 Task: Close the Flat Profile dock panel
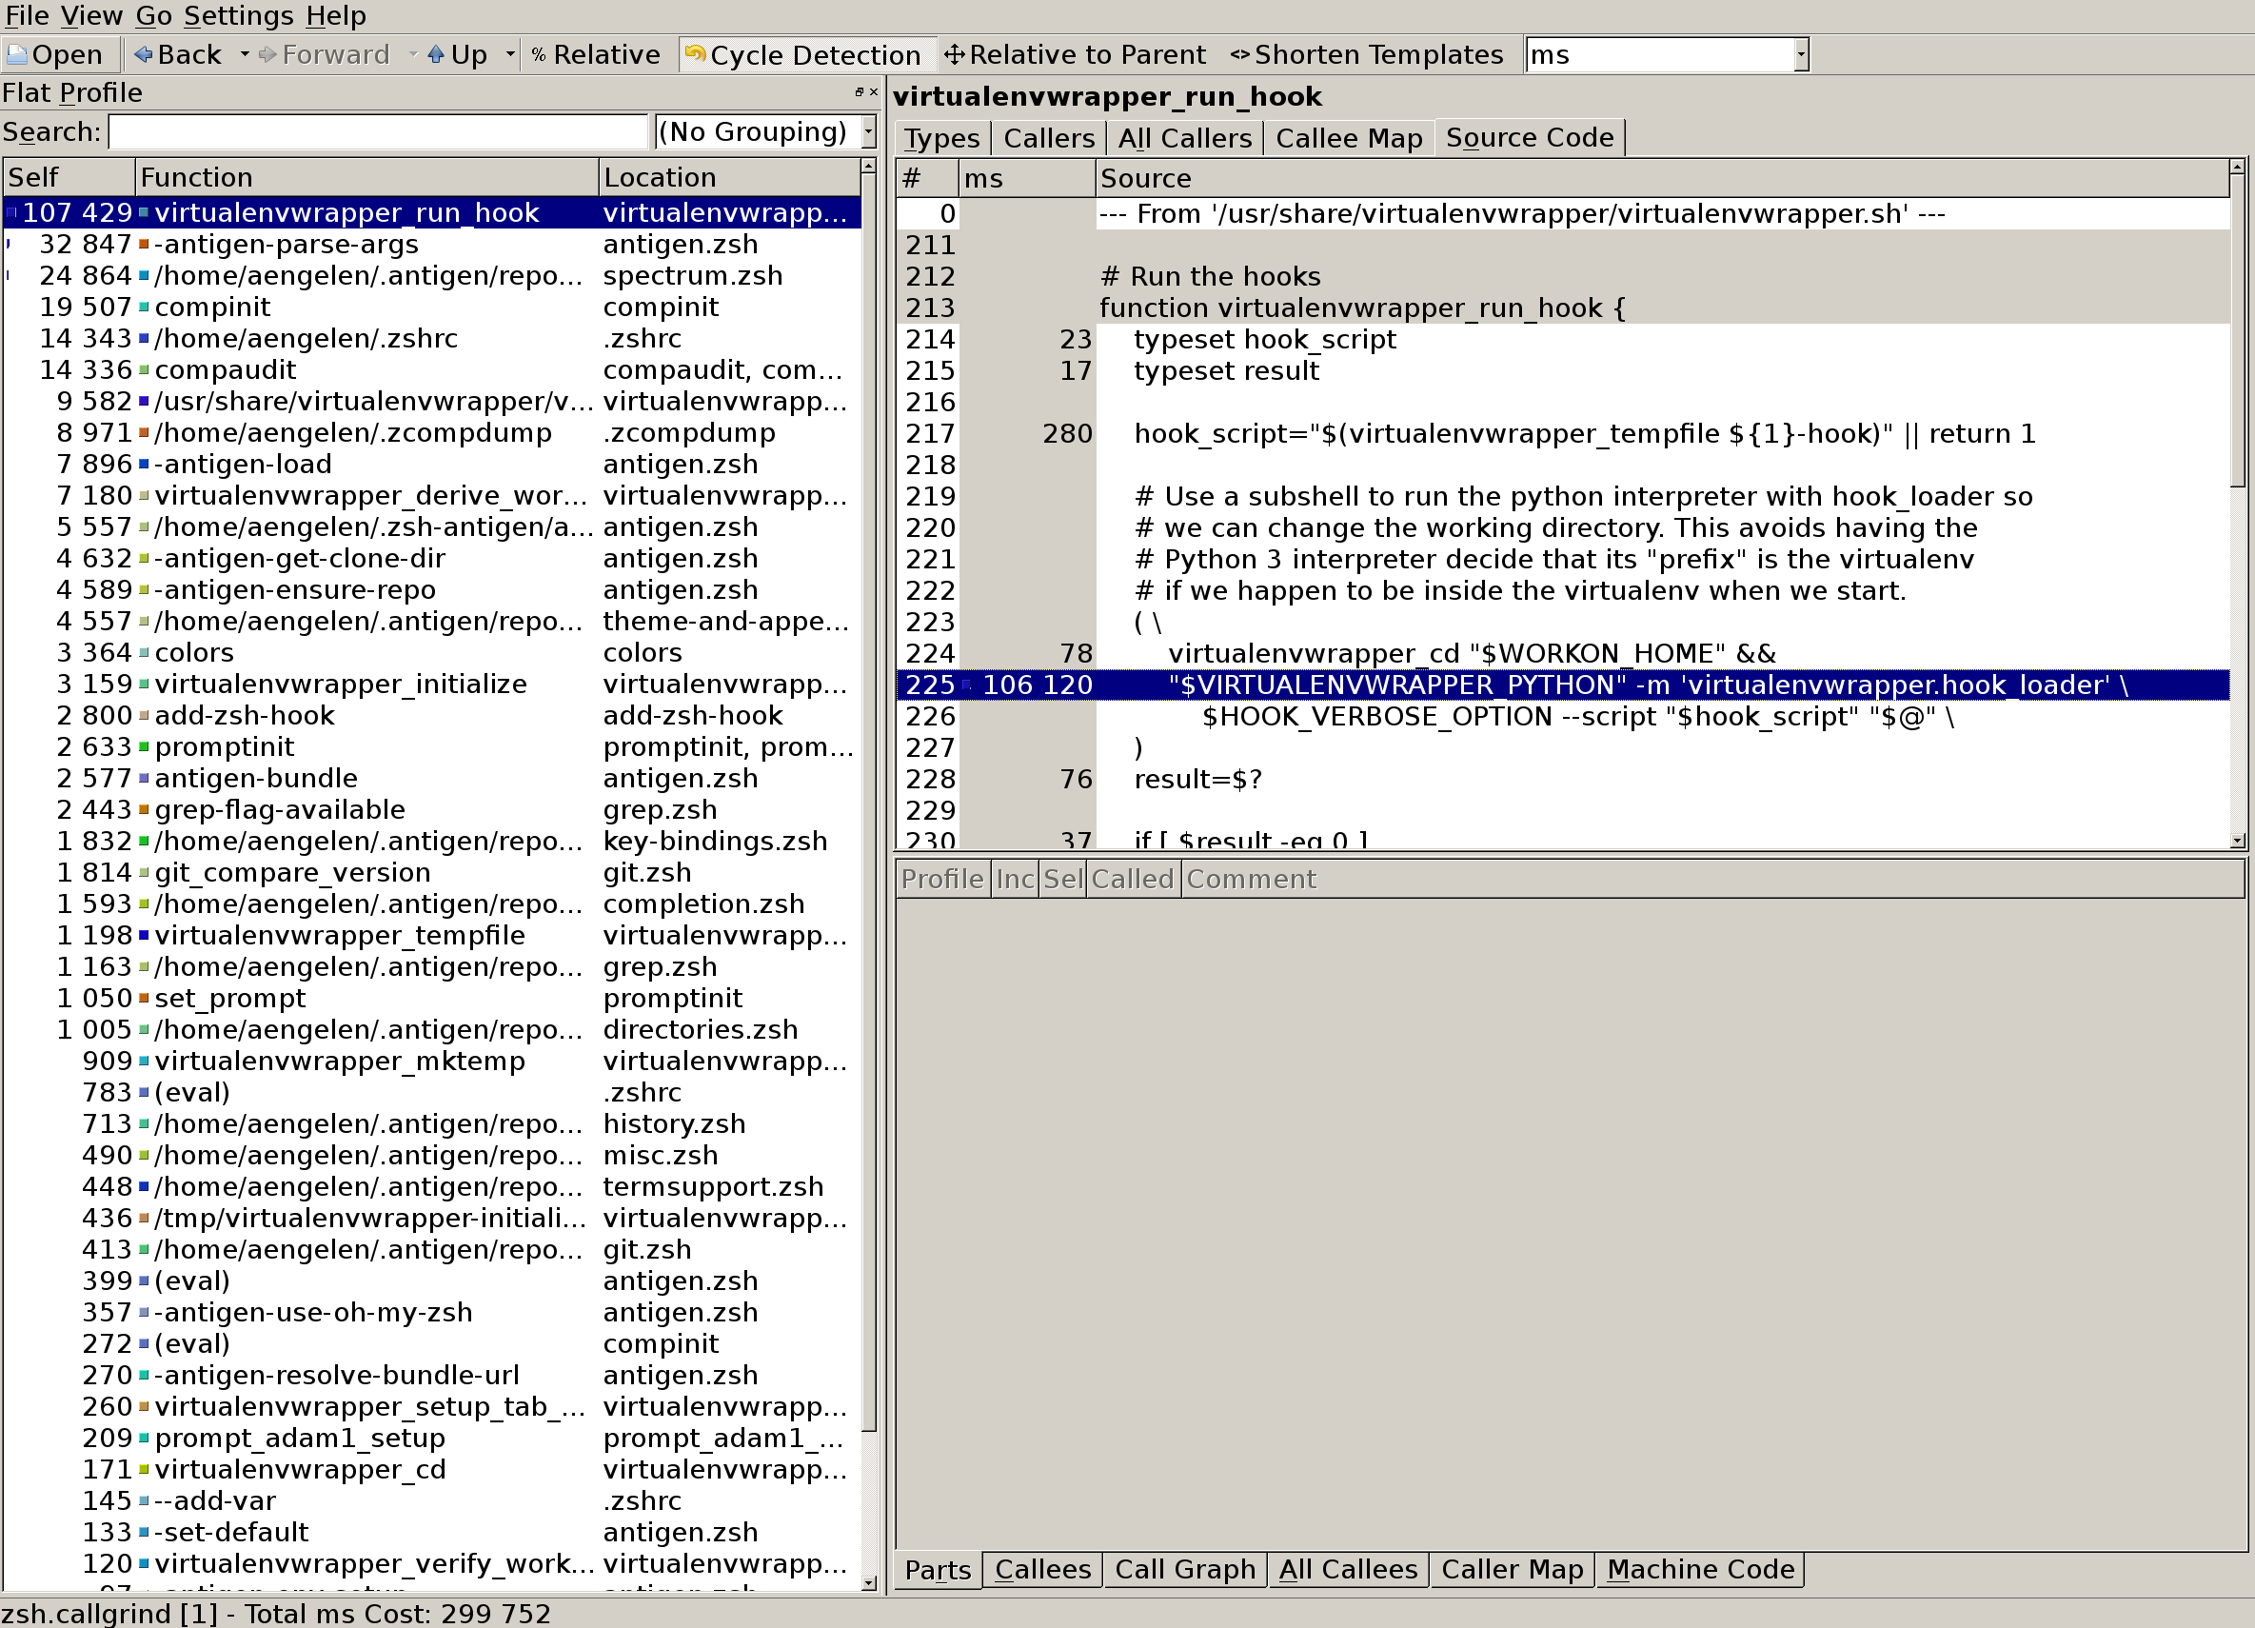pos(874,92)
